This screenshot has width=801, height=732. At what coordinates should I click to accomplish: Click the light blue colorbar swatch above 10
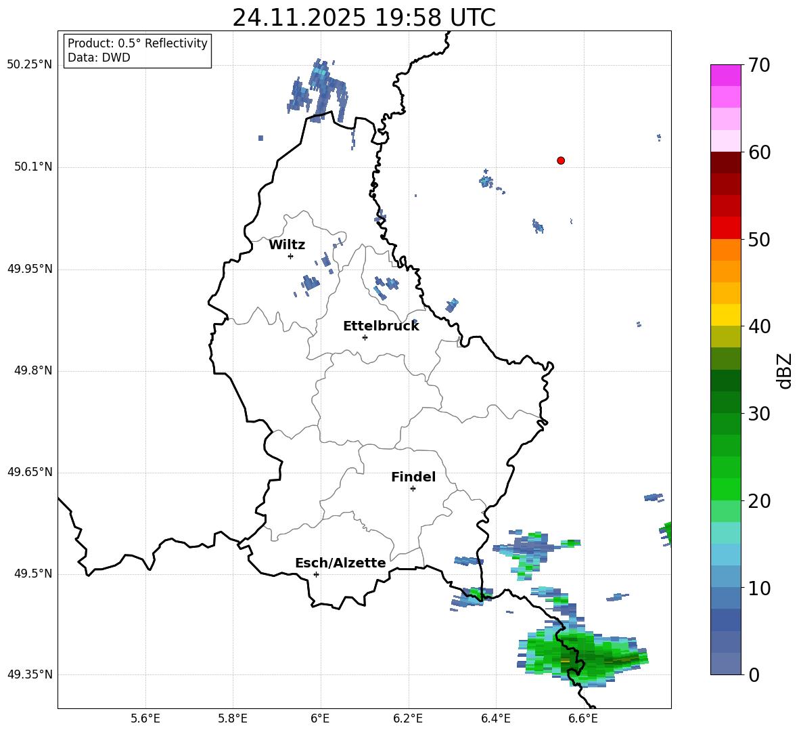pos(725,577)
